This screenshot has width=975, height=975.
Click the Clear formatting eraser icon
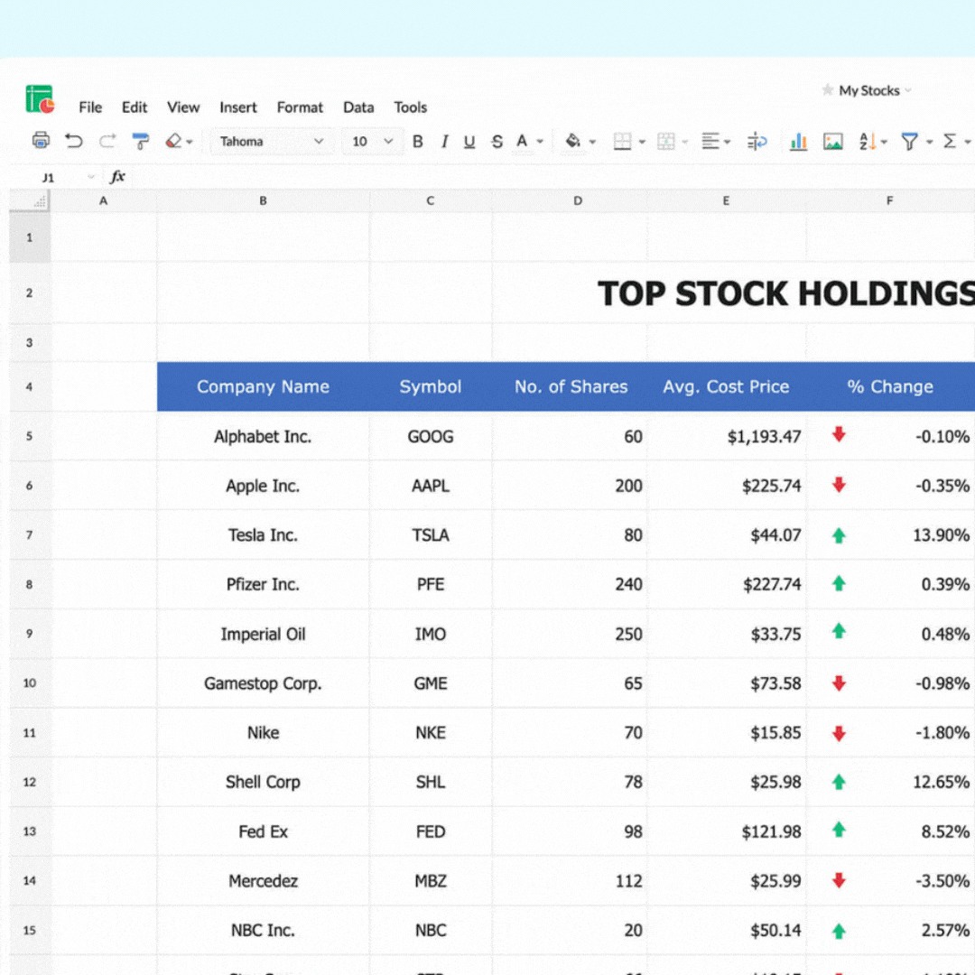coord(173,141)
